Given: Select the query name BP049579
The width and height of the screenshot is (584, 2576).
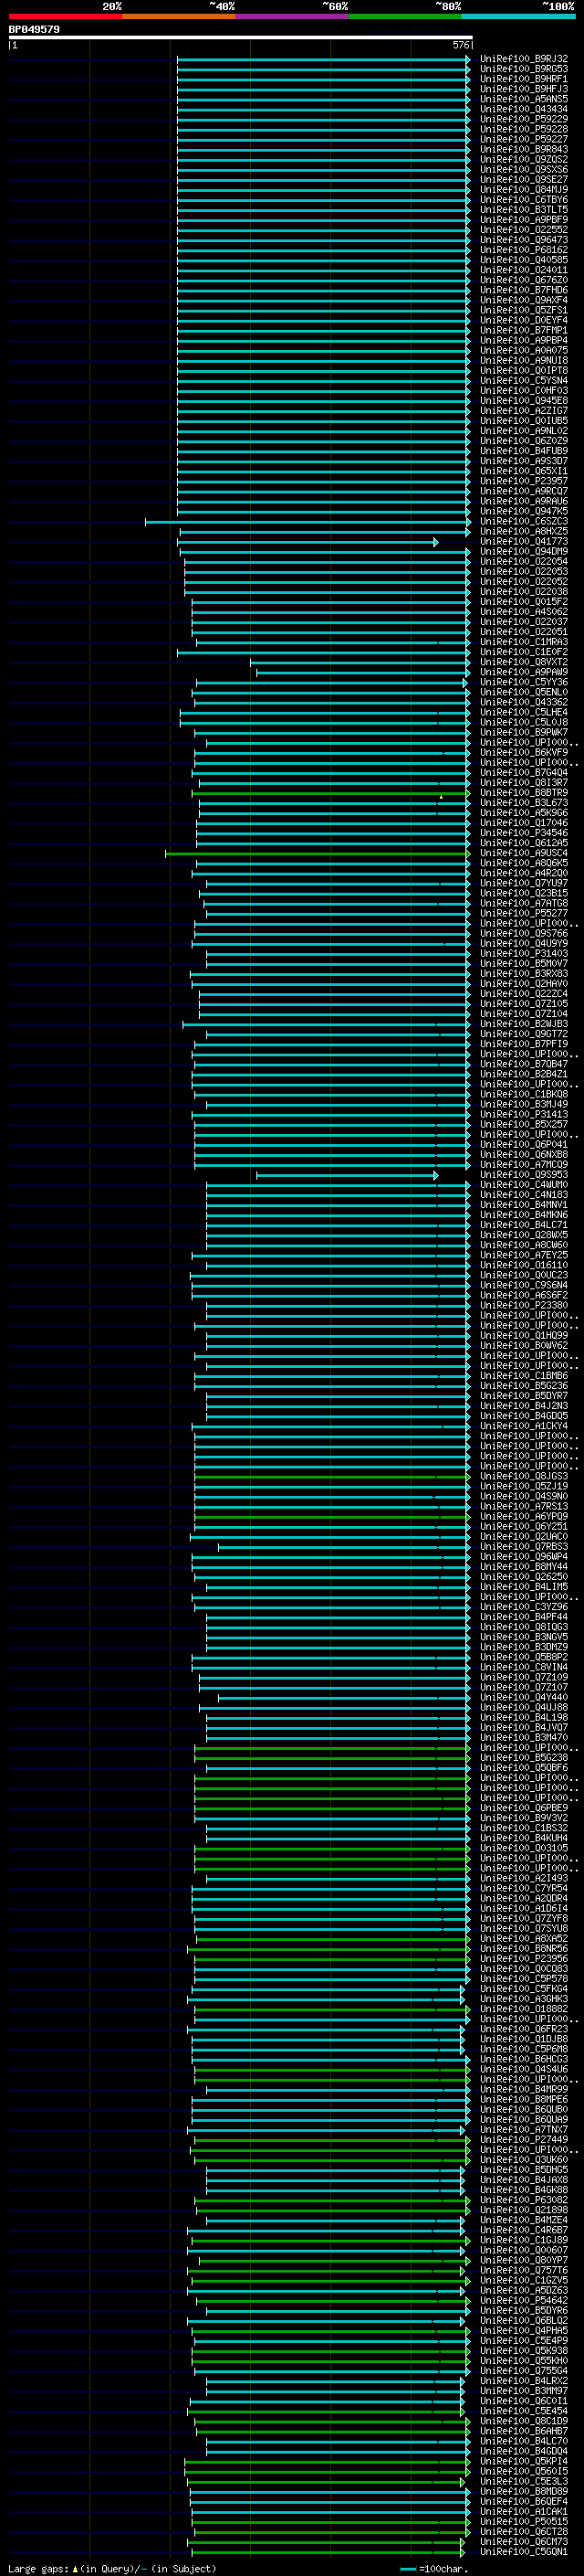Looking at the screenshot, I should (34, 30).
